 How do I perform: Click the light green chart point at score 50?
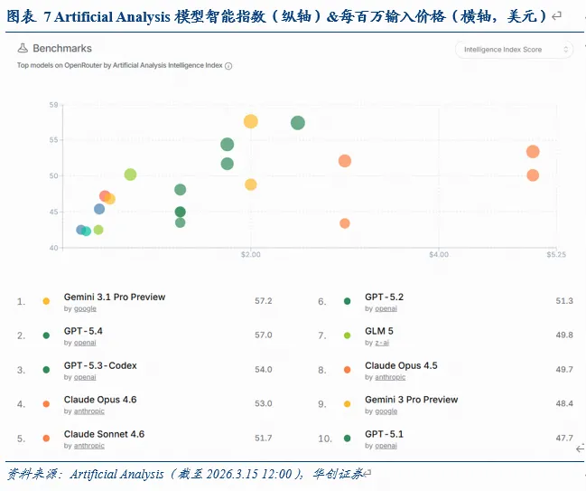[130, 175]
